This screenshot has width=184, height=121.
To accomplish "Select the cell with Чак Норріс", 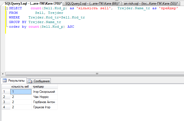I will tap(44, 97).
